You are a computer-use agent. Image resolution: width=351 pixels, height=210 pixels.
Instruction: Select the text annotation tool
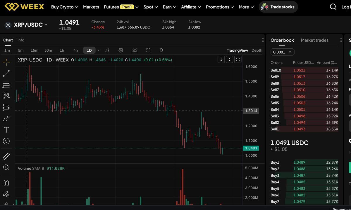click(6, 130)
